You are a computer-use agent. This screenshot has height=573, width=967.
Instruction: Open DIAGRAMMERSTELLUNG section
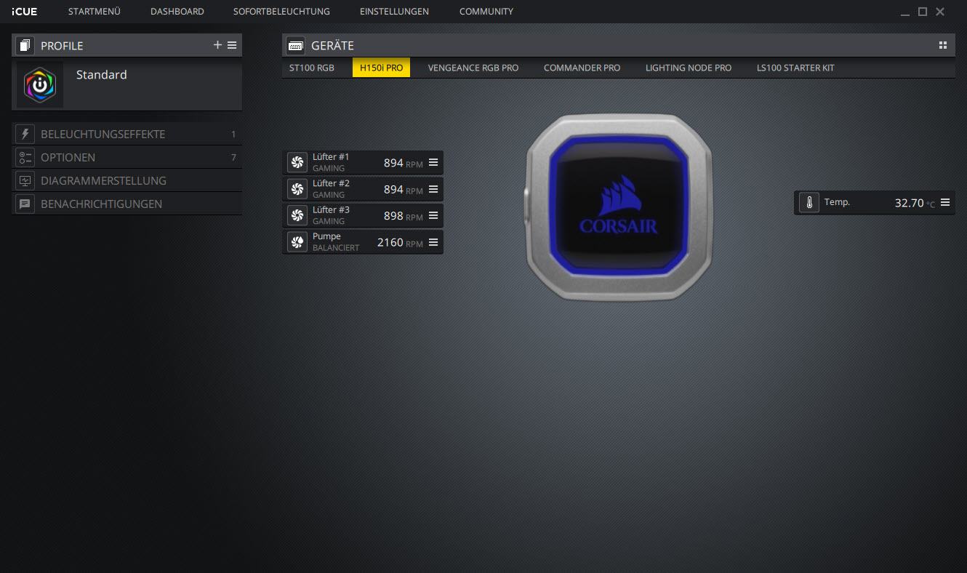point(127,180)
